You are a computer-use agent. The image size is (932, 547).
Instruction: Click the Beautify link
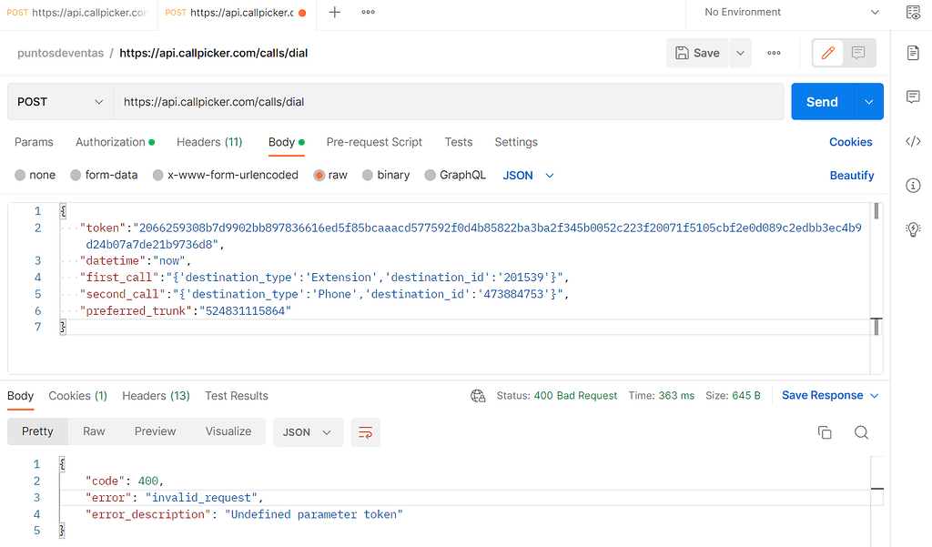(852, 176)
